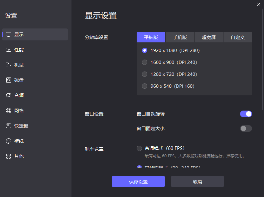Click the 分辨率设置 label
Image resolution: width=264 pixels, height=197 pixels.
pyautogui.click(x=96, y=37)
